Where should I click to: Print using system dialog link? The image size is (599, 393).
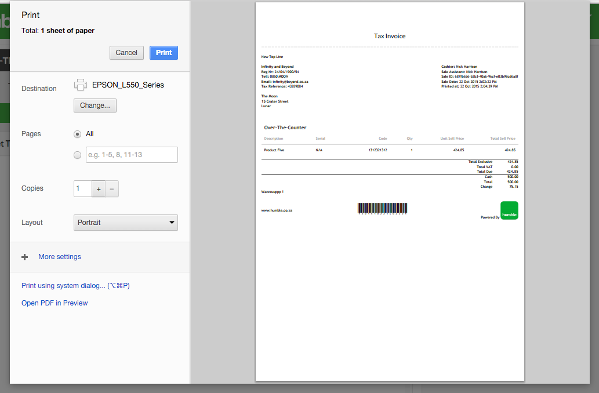(75, 286)
